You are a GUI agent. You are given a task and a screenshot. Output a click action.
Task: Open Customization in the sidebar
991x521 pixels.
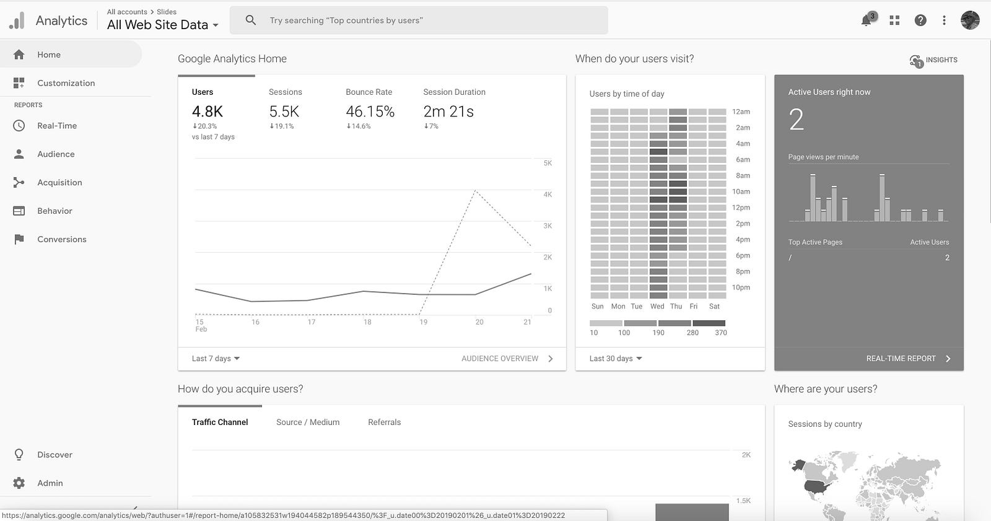pos(71,83)
